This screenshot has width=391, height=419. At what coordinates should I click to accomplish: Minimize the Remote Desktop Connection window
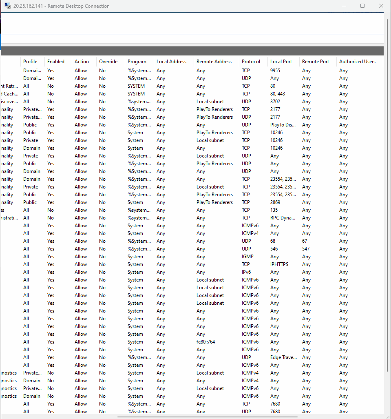[344, 6]
